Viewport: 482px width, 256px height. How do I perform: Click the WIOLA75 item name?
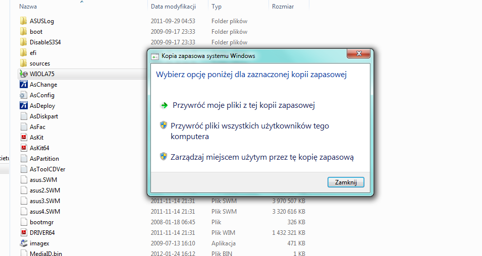coord(42,74)
